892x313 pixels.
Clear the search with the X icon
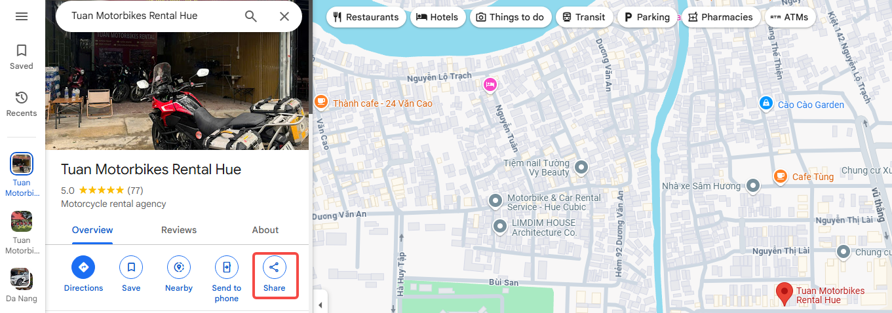point(284,16)
